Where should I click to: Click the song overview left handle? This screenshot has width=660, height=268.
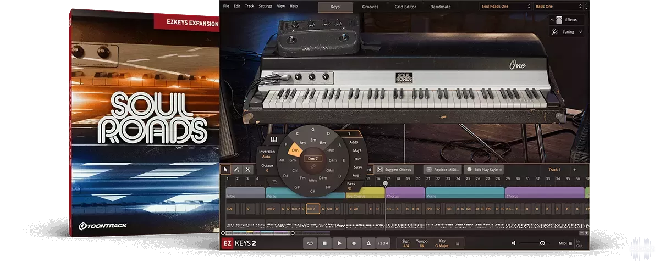click(223, 233)
